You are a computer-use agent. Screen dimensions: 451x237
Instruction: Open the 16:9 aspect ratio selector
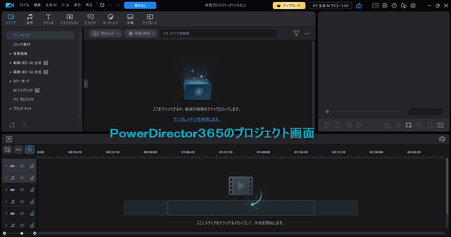pyautogui.click(x=440, y=125)
